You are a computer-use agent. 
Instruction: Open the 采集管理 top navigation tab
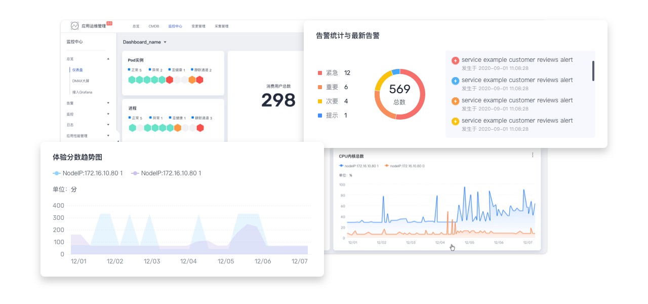coord(222,26)
